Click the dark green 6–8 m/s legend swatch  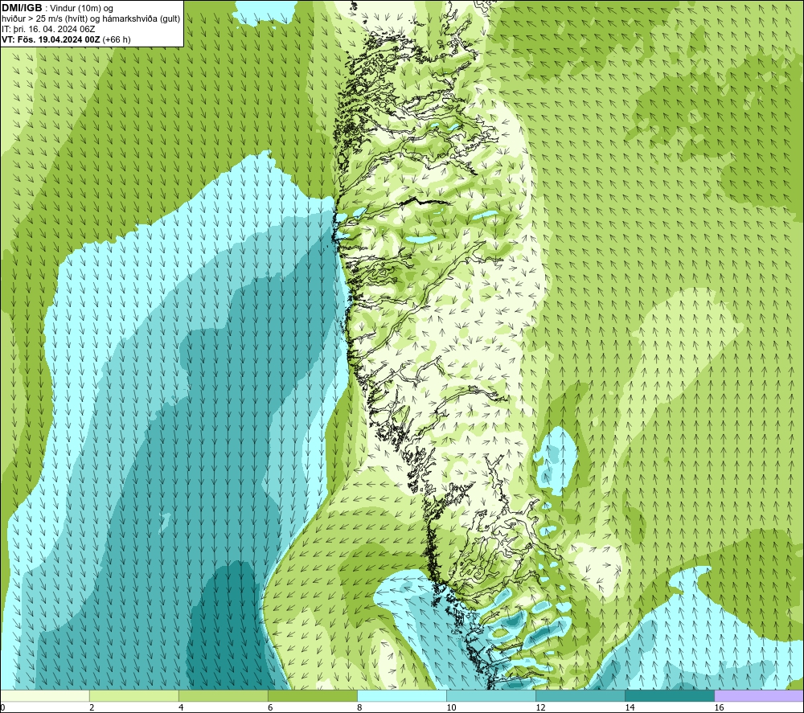313,696
